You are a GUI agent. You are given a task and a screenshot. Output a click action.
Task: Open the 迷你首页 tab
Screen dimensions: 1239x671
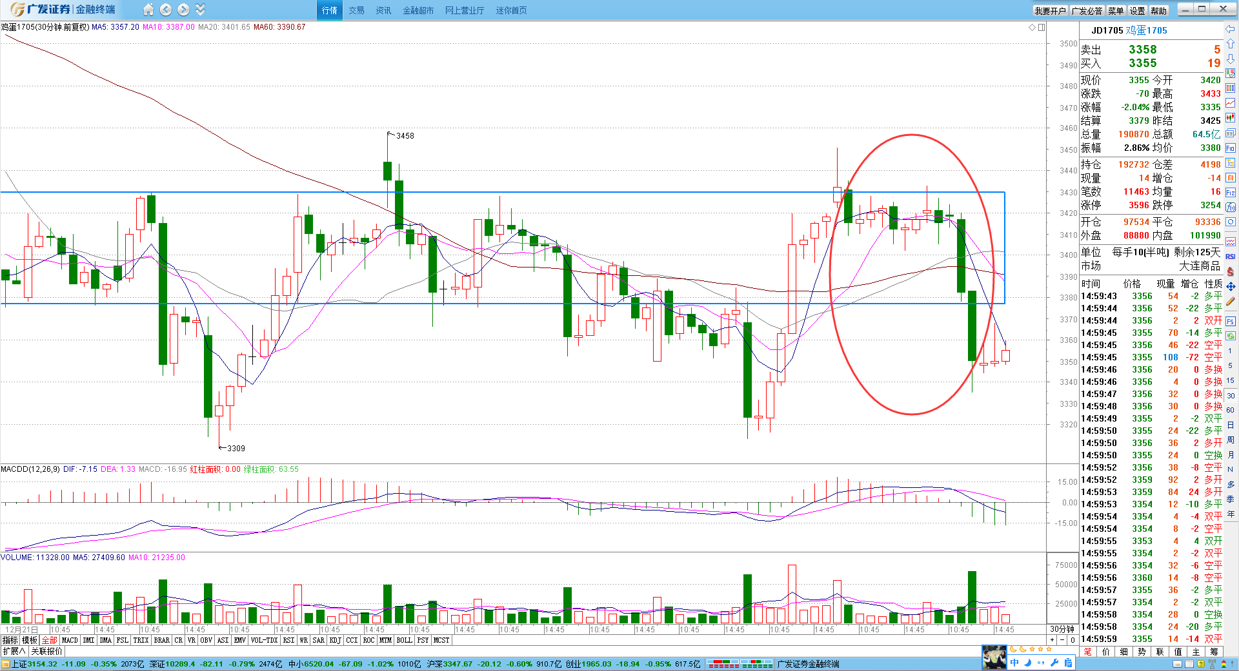(x=511, y=10)
